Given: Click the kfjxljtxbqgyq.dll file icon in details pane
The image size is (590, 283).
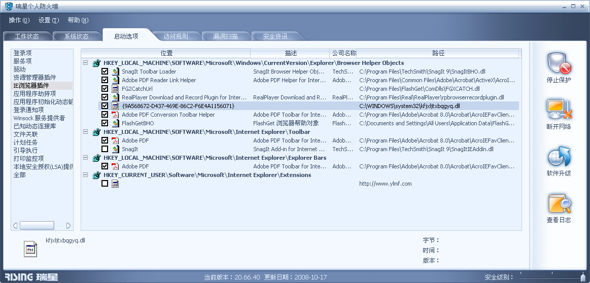Looking at the screenshot, I should pos(30,249).
